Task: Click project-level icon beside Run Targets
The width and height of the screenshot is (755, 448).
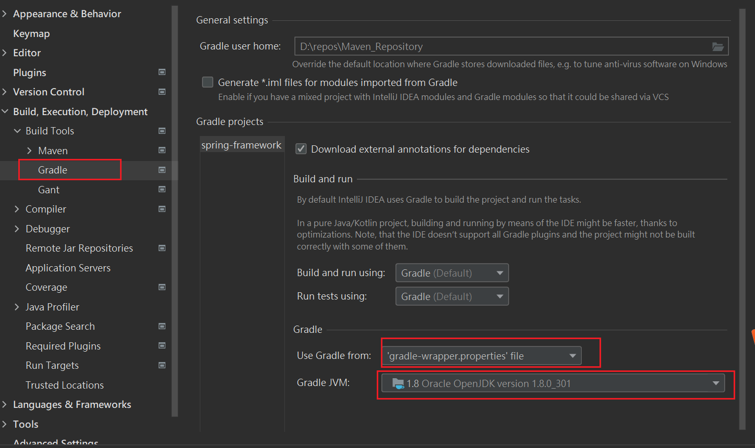Action: click(x=162, y=365)
